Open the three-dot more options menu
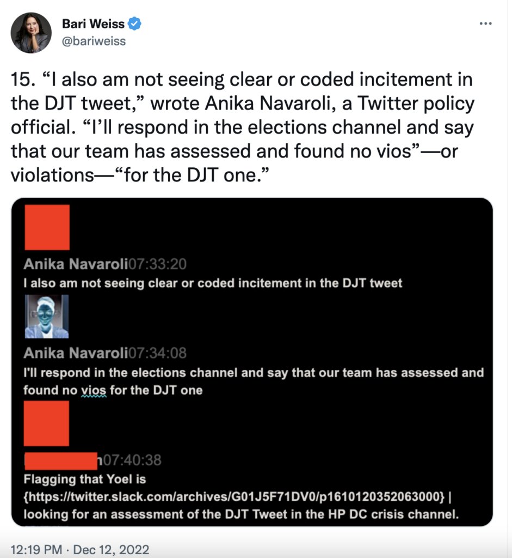The image size is (512, 558). click(x=485, y=24)
